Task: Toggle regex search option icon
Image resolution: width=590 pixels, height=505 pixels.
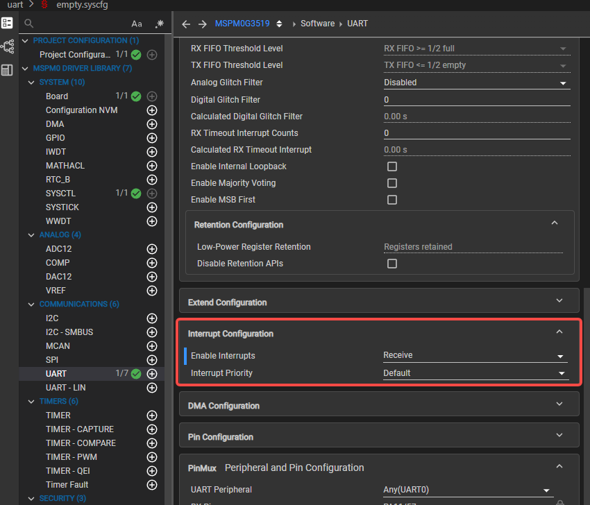Action: tap(160, 24)
